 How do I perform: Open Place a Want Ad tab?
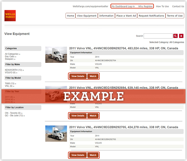pos(126,16)
